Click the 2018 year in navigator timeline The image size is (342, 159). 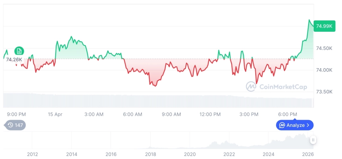150,154
